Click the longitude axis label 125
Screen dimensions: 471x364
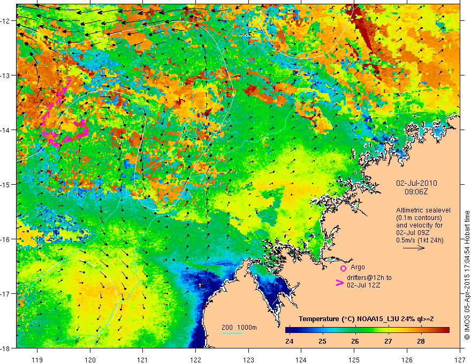click(x=354, y=360)
